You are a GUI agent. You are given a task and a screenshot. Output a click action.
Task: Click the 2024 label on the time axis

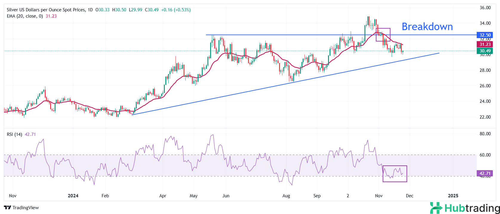(x=73, y=196)
